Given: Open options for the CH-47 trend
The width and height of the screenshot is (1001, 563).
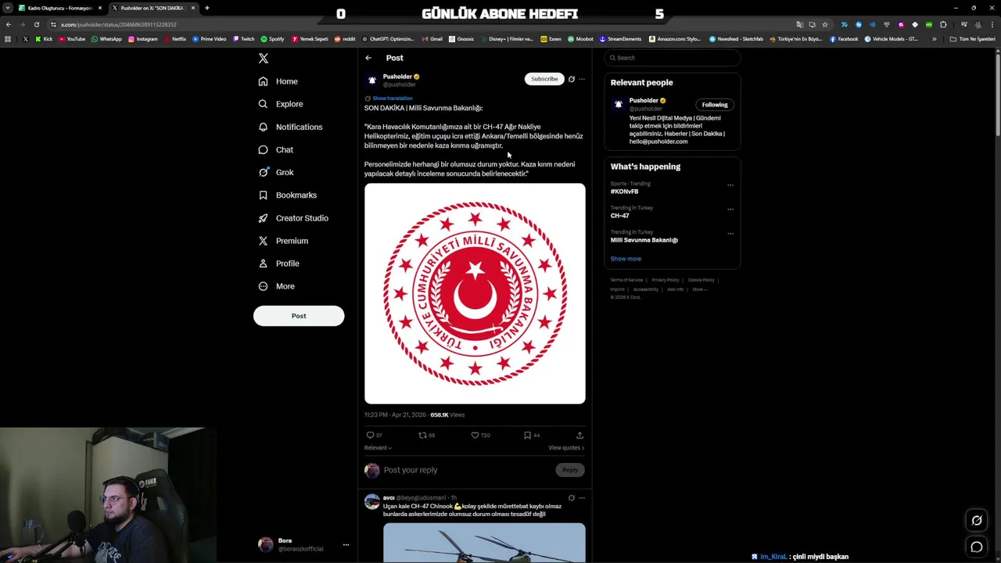Looking at the screenshot, I should 730,210.
